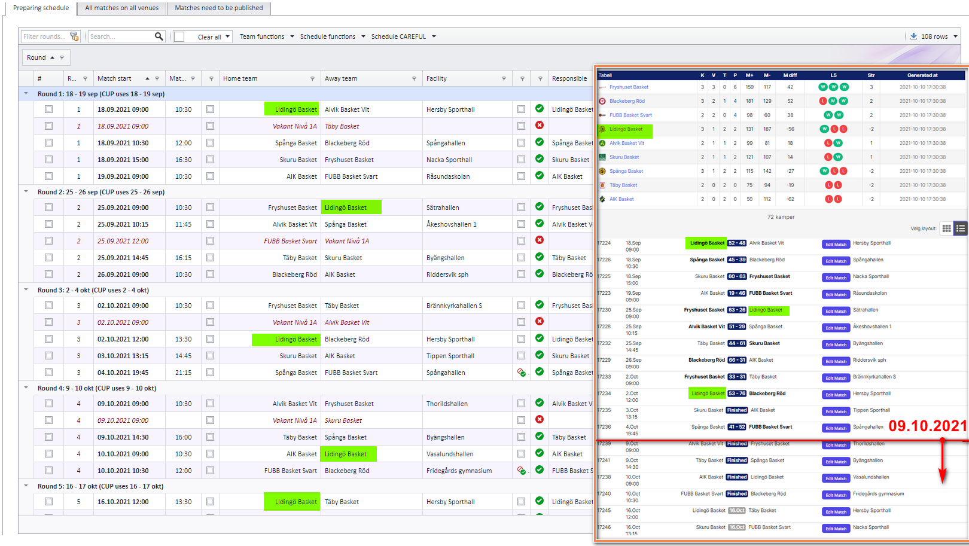
Task: Click Edit Match for Lidingö vs Alvik Basket Vit
Action: coord(836,245)
